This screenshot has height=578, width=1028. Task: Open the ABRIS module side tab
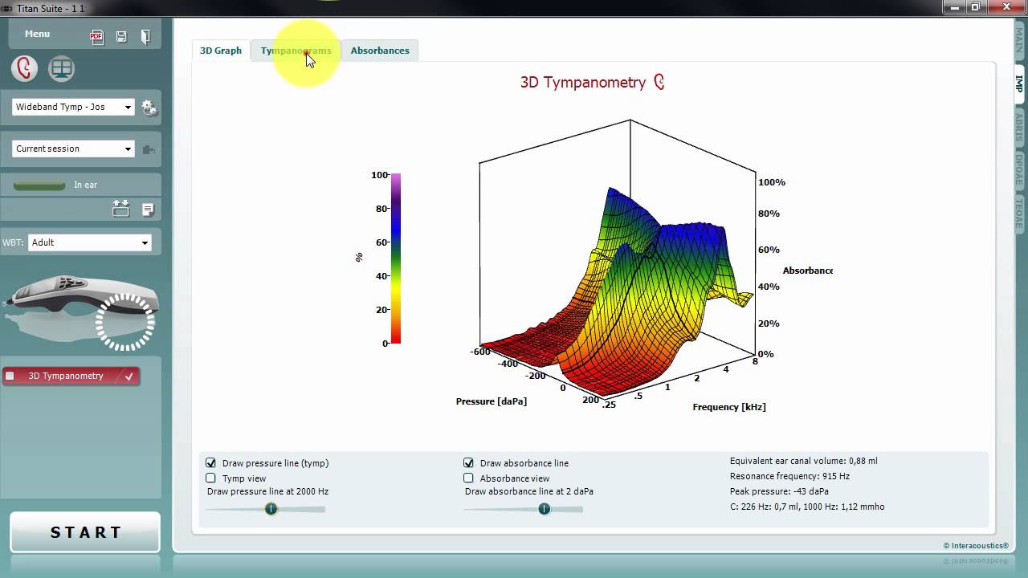pyautogui.click(x=1019, y=127)
